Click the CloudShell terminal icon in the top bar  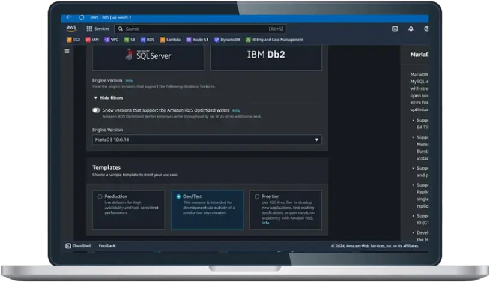click(395, 29)
